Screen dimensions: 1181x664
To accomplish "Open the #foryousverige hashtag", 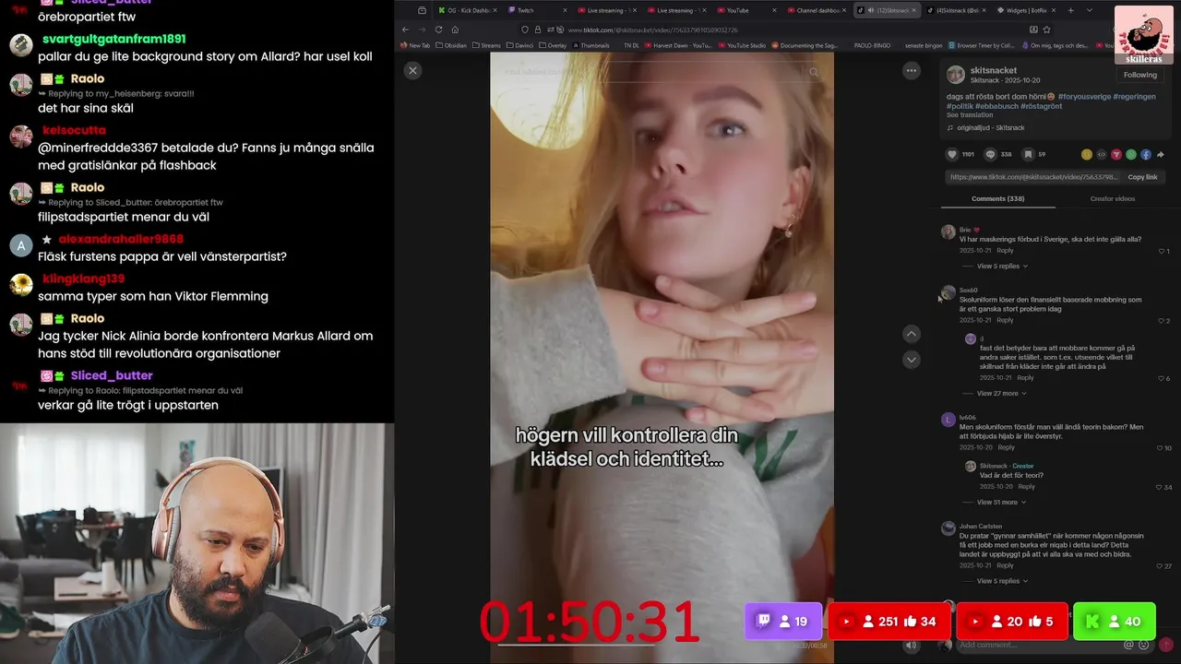I will [1084, 97].
